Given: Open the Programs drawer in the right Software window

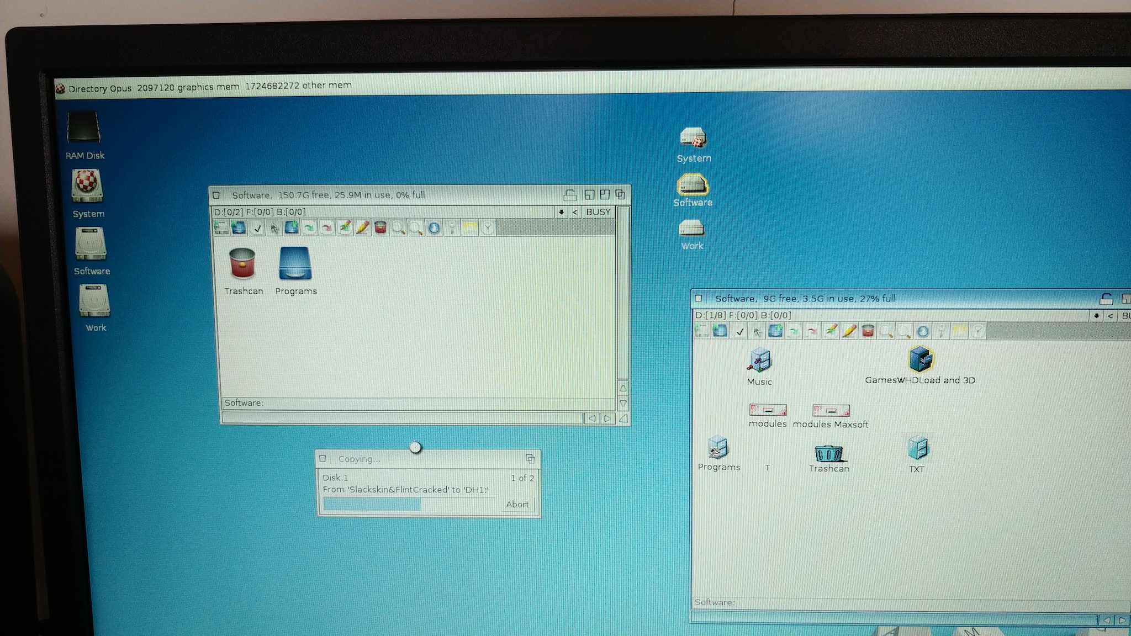Looking at the screenshot, I should [x=718, y=448].
